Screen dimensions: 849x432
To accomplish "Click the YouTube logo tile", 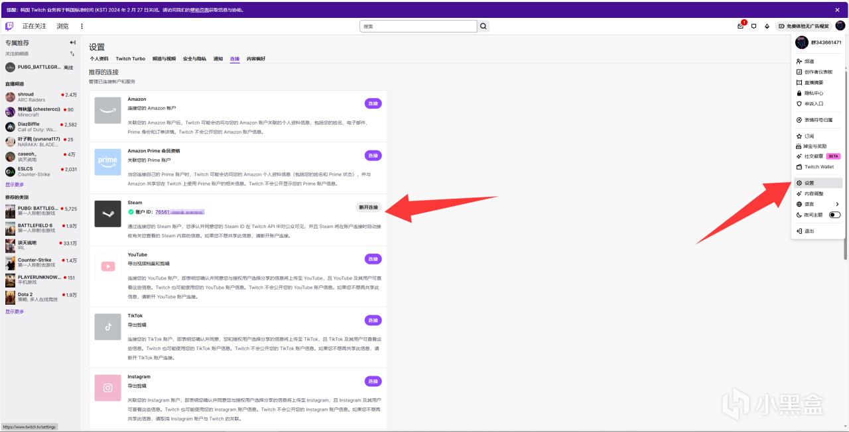I will (107, 266).
